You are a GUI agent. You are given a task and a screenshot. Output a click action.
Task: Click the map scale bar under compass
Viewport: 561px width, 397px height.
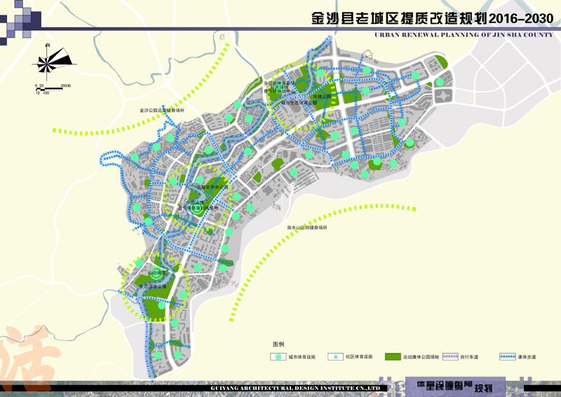[x=50, y=87]
